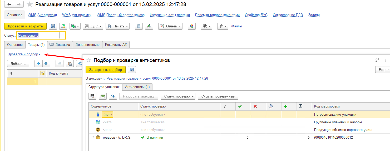This screenshot has width=390, height=151.
Task: Expand the товаров - 5 package tree row
Action: coord(93,137)
